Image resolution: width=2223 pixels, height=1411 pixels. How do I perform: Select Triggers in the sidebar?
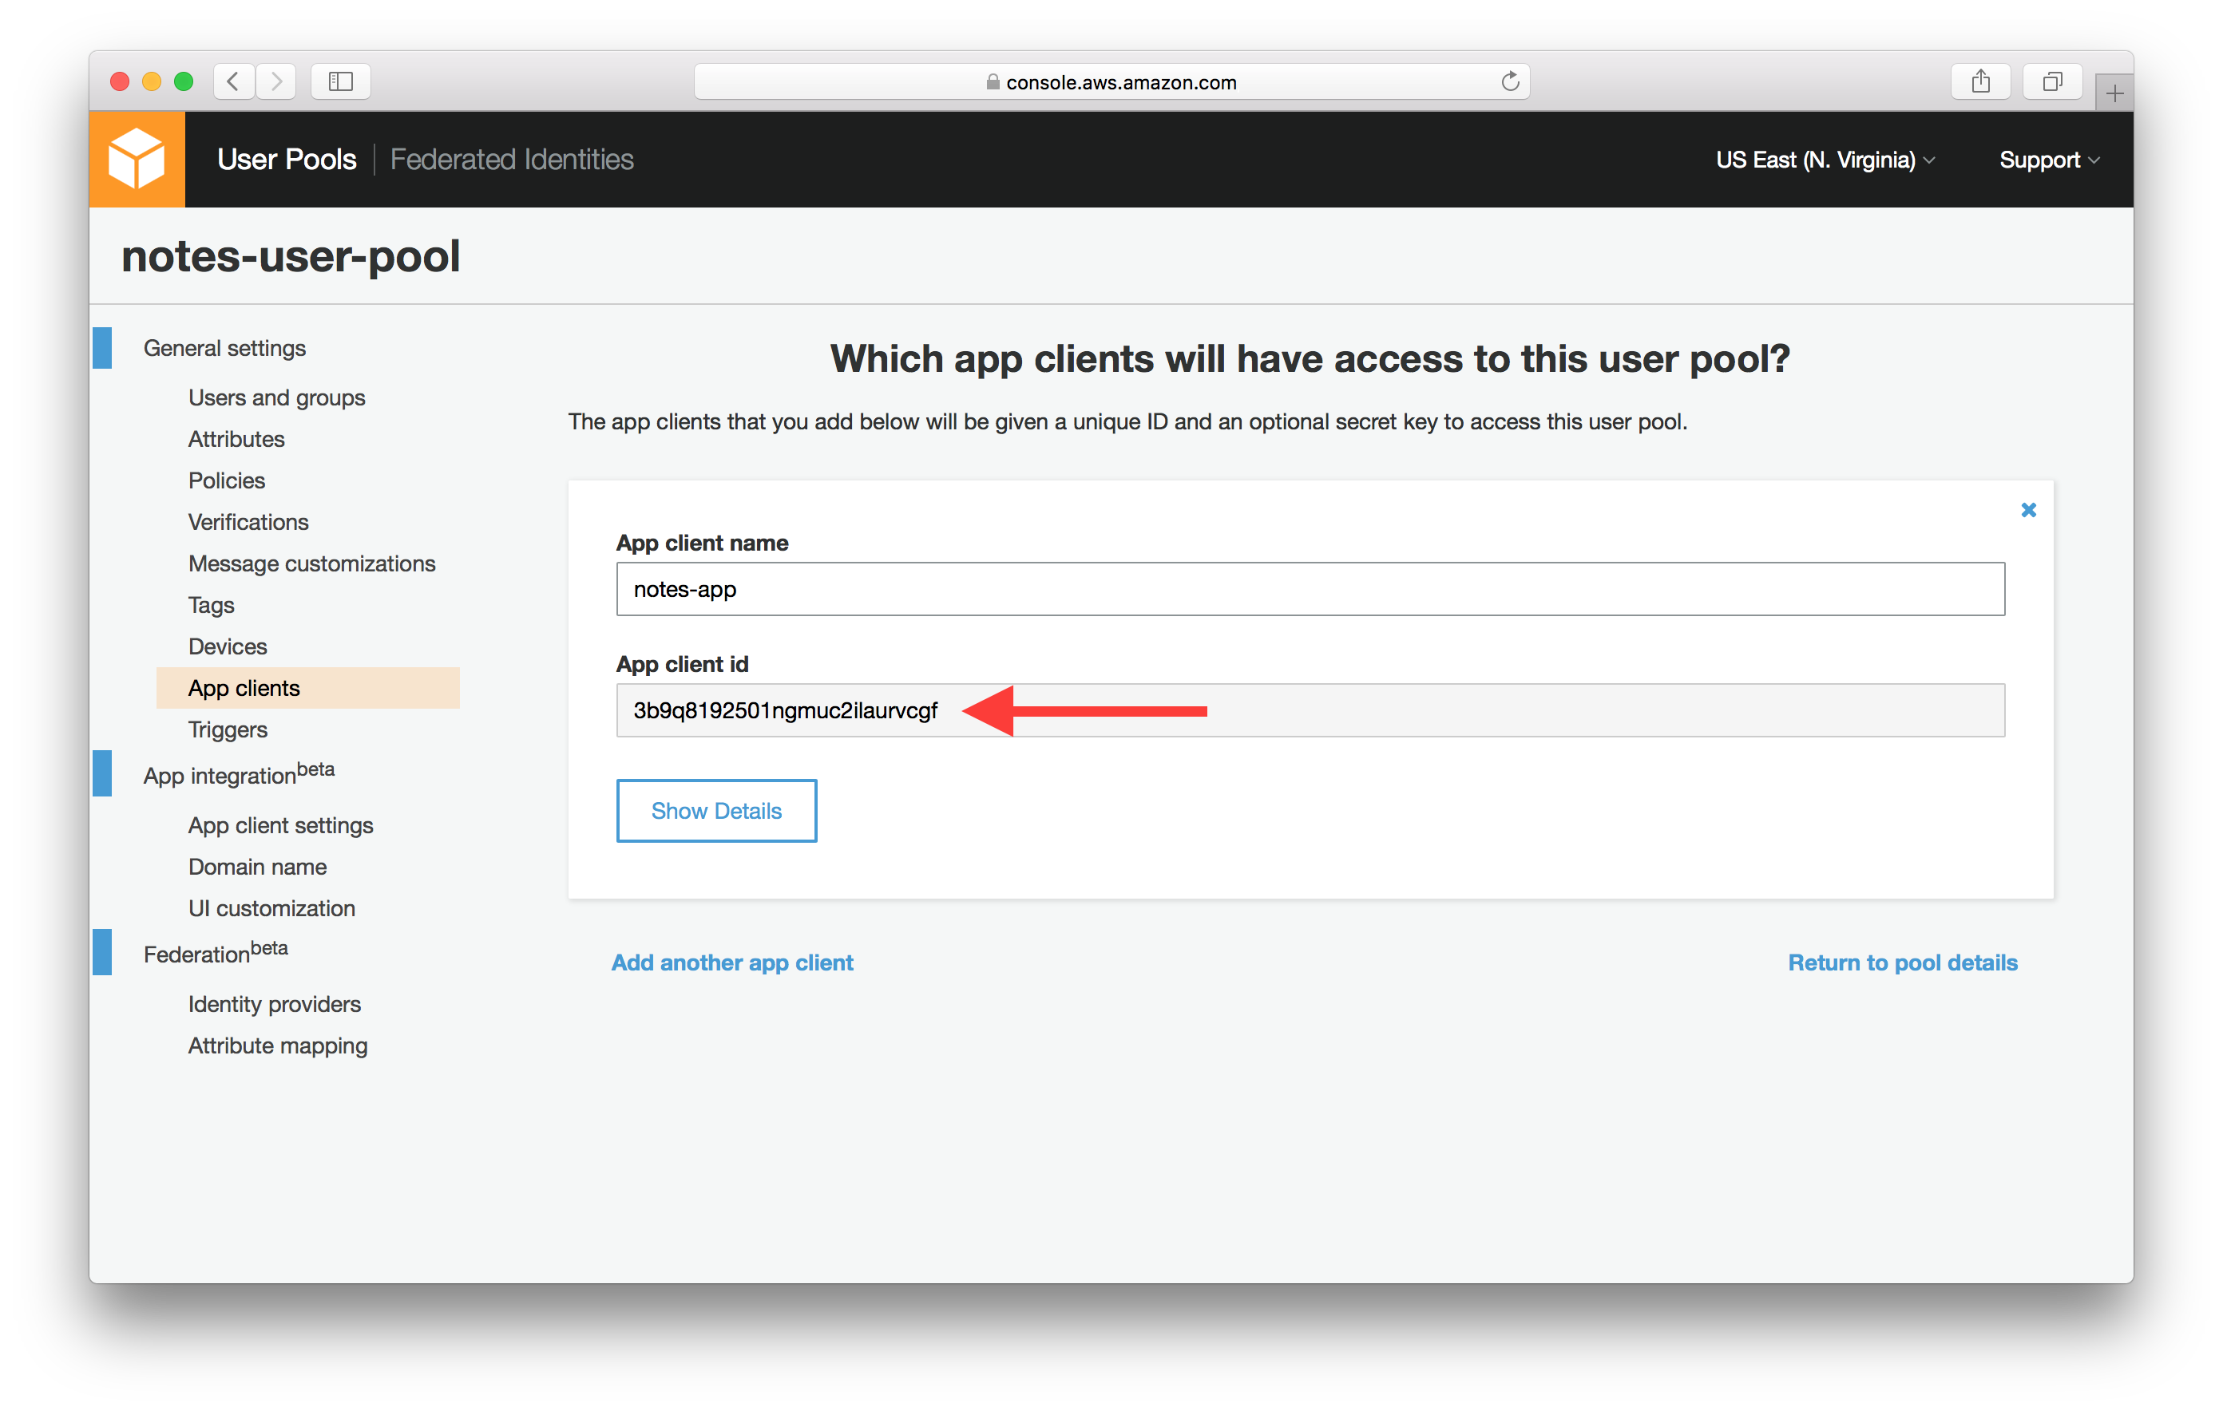227,729
